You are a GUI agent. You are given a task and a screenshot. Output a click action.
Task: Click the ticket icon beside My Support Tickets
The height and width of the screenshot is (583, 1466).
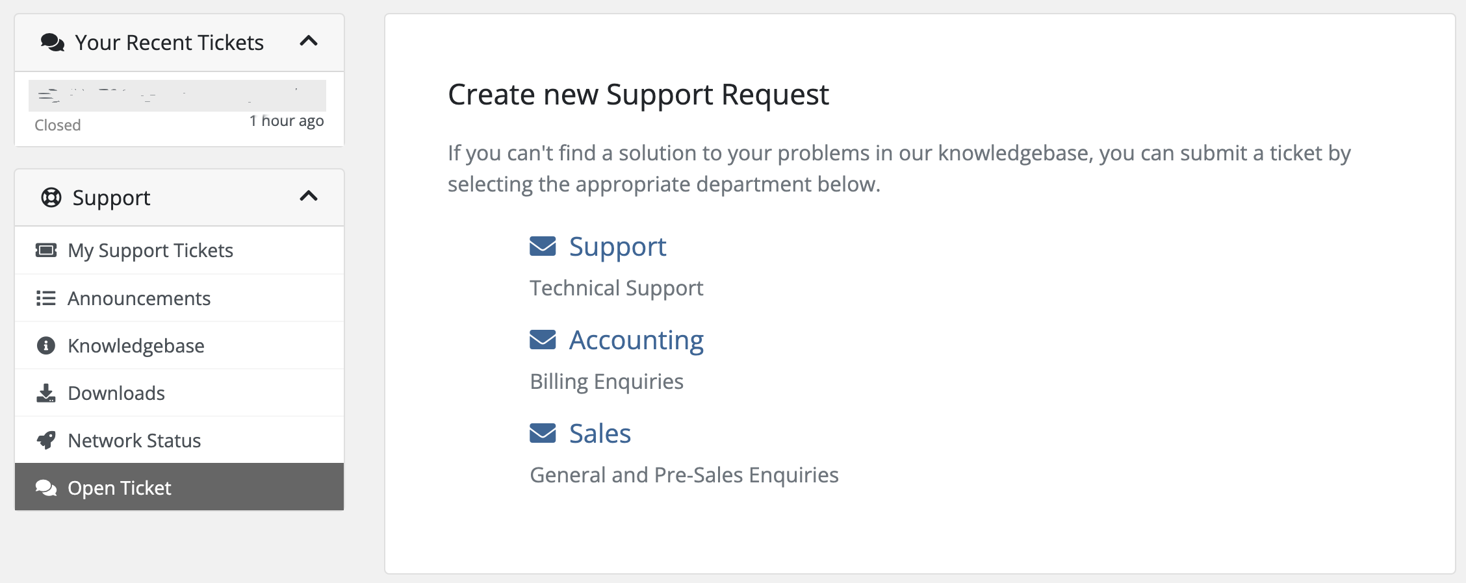(45, 251)
